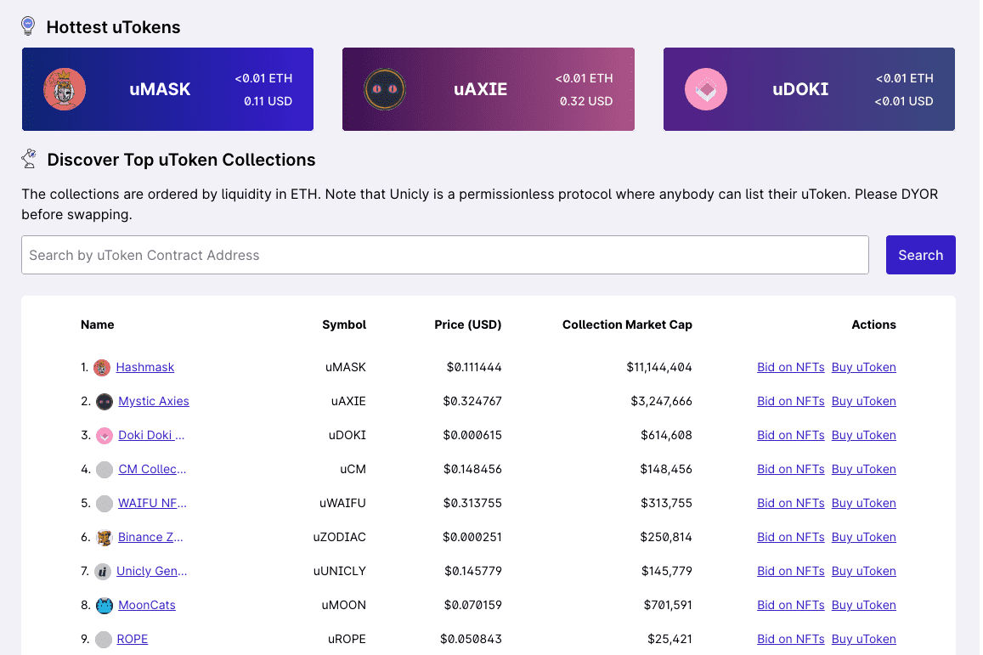Open the MoonCats collection link
The width and height of the screenshot is (983, 655).
pyautogui.click(x=147, y=605)
